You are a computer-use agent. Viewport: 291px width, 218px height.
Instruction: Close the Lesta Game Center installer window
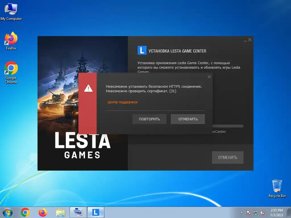[x=250, y=40]
